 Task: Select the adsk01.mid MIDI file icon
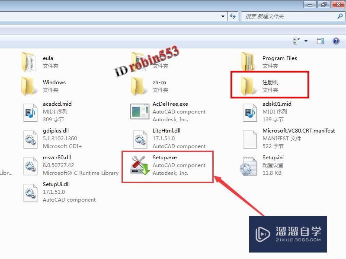click(250, 113)
